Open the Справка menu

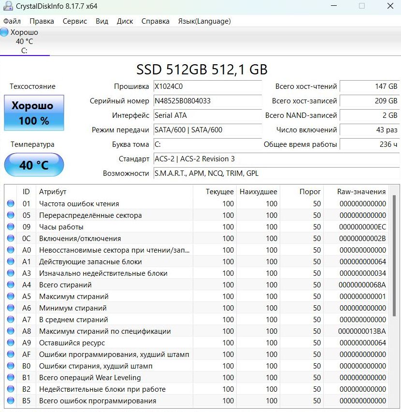[x=156, y=21]
